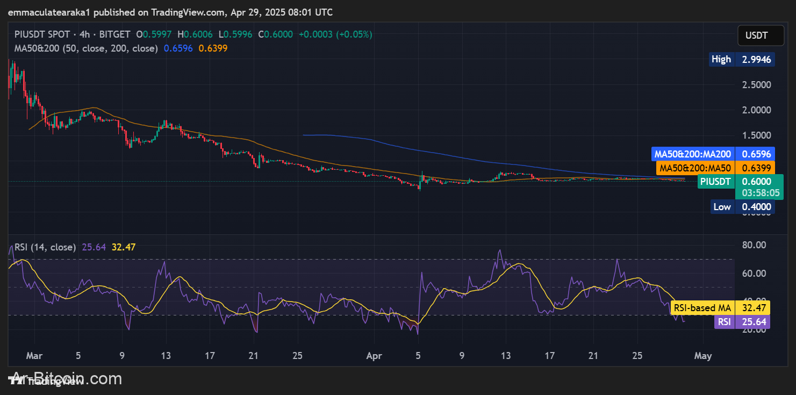Click the purple RSI 25.64 axis label
The image size is (796, 395).
point(742,322)
